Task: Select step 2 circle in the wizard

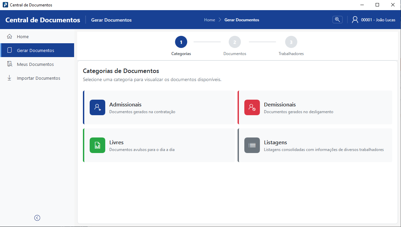Action: click(235, 42)
